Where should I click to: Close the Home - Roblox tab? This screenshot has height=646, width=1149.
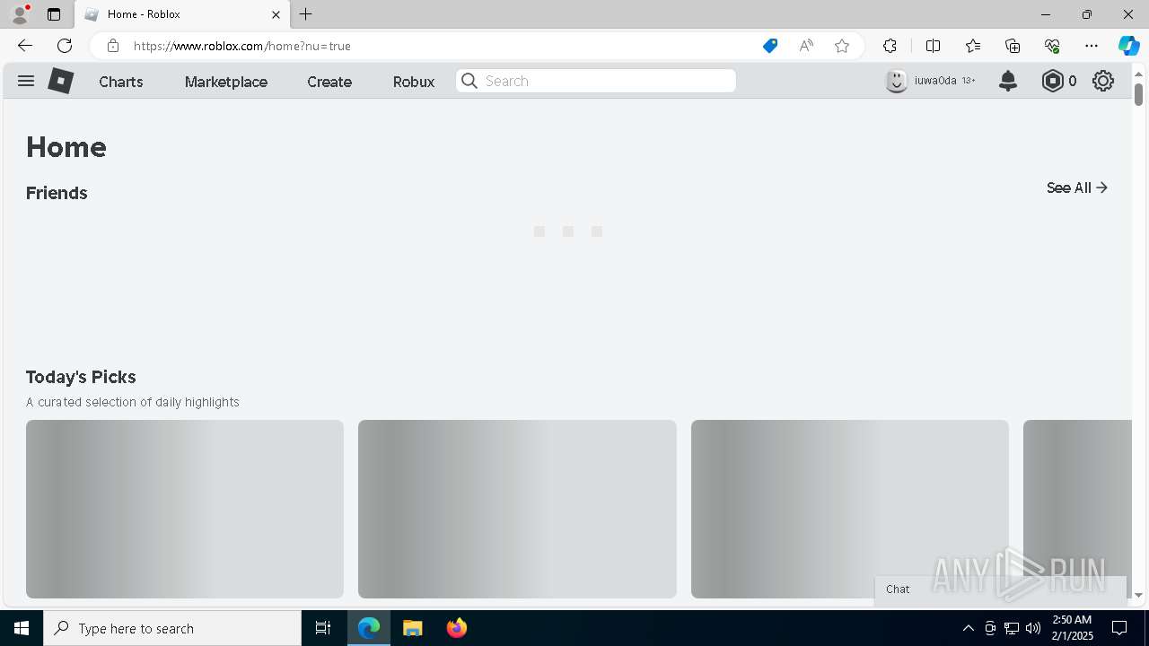point(276,14)
